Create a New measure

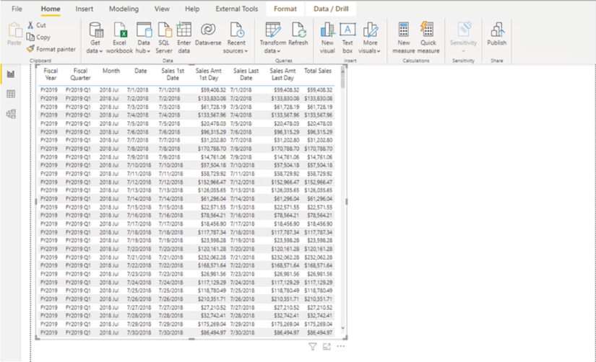click(x=403, y=30)
